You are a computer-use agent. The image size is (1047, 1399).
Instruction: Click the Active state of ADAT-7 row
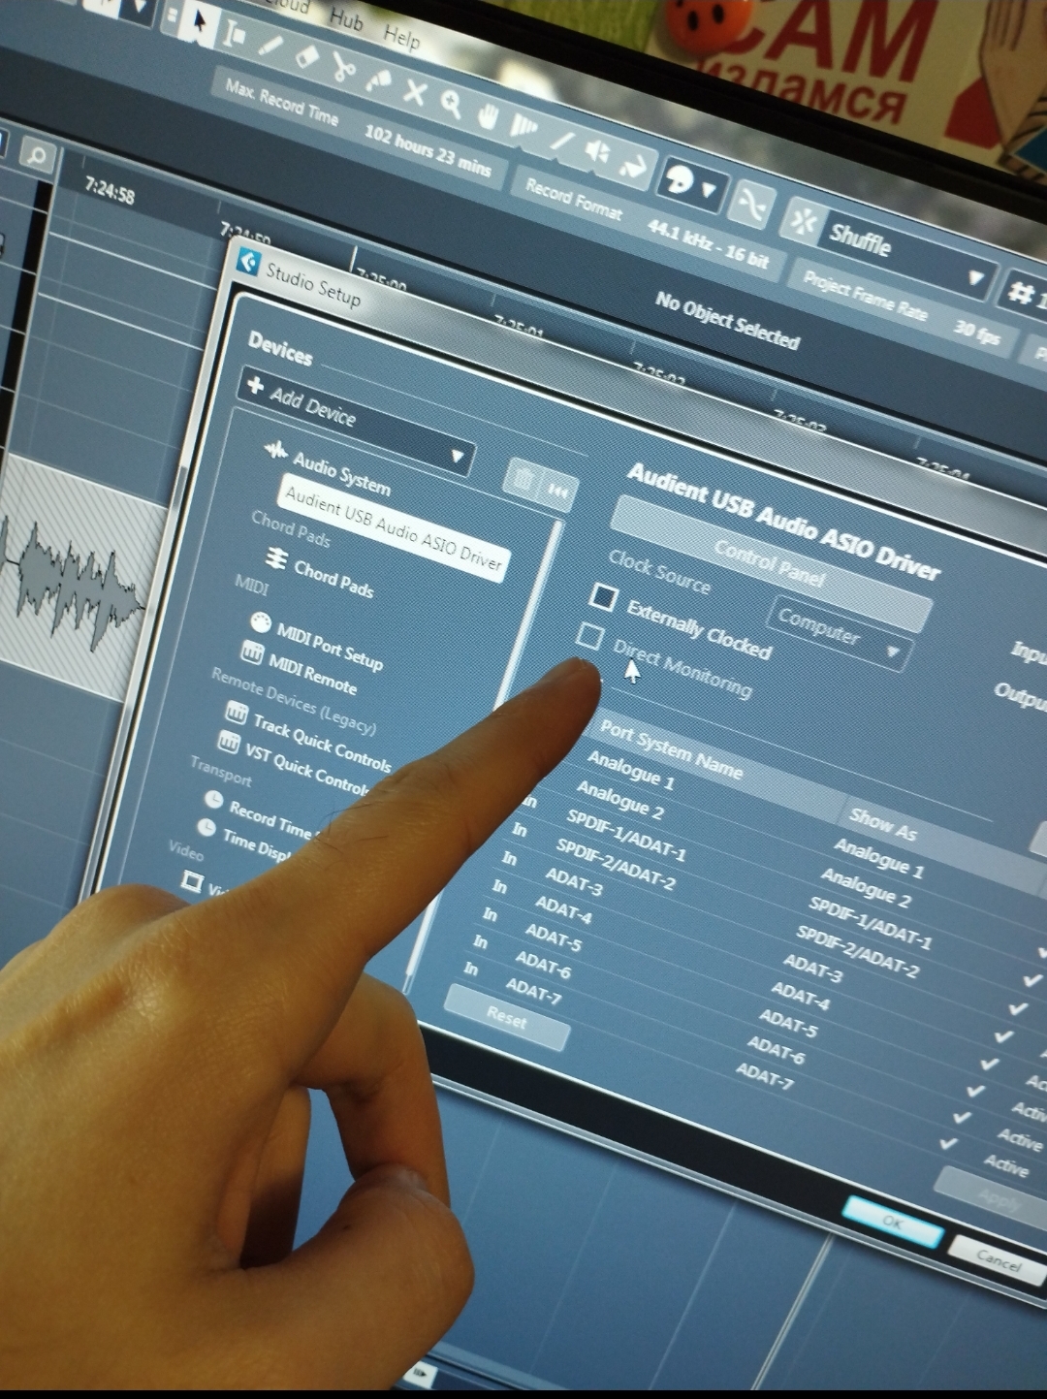tap(1005, 1165)
